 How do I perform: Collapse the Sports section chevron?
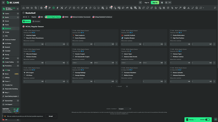point(18,17)
